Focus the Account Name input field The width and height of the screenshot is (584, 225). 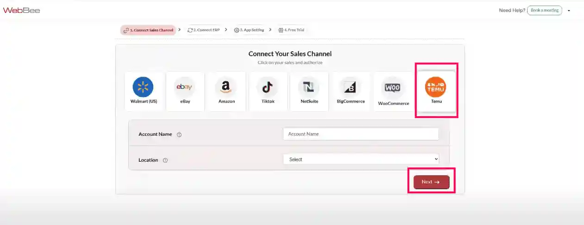(361, 134)
